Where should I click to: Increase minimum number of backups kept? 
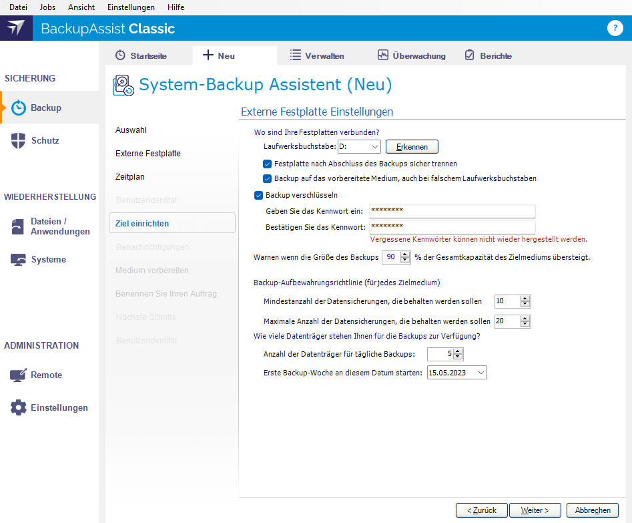click(x=525, y=299)
